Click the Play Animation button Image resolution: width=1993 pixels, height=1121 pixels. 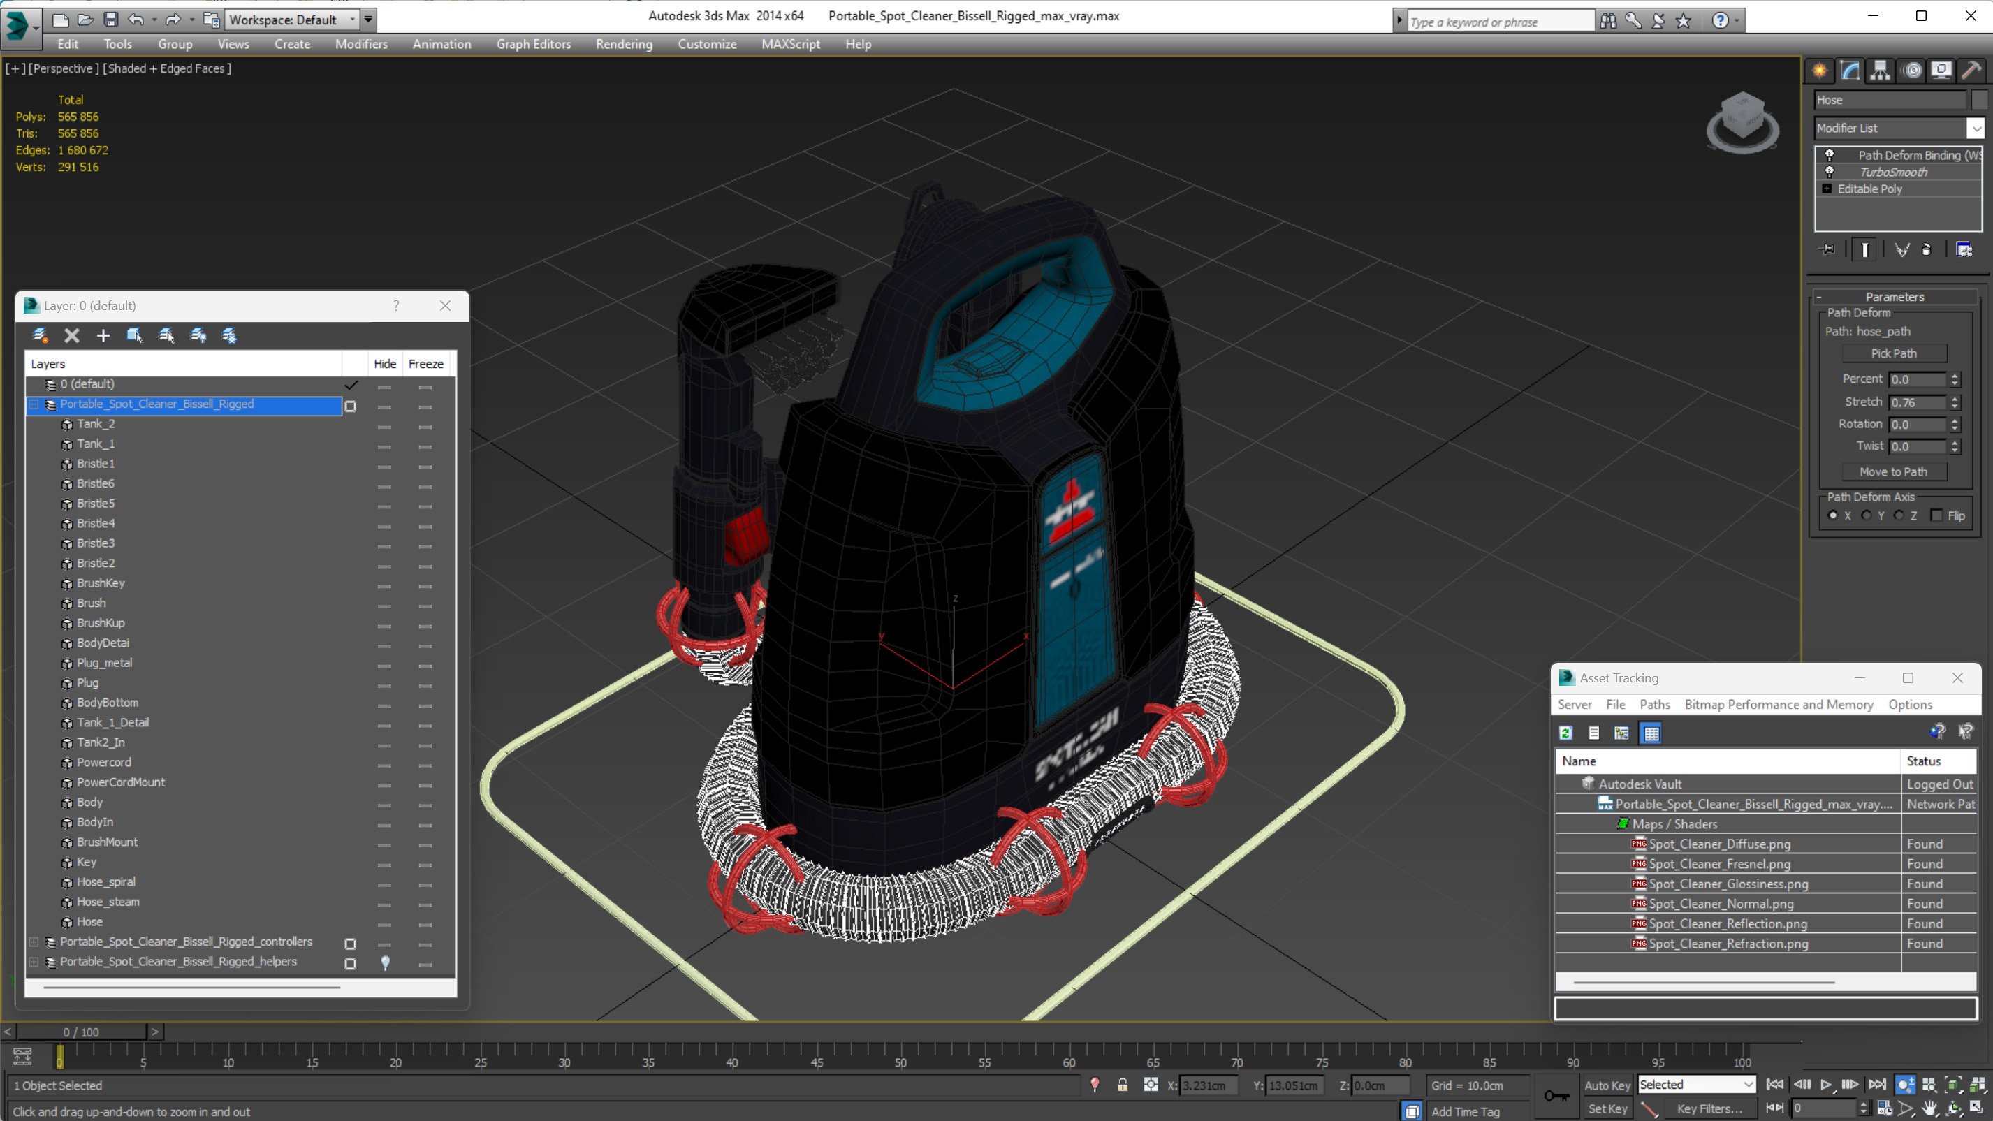coord(1826,1085)
